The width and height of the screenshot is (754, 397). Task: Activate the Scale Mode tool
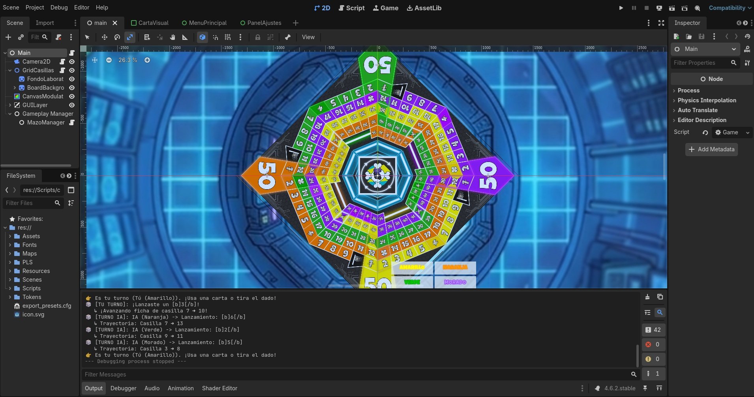[x=130, y=37]
